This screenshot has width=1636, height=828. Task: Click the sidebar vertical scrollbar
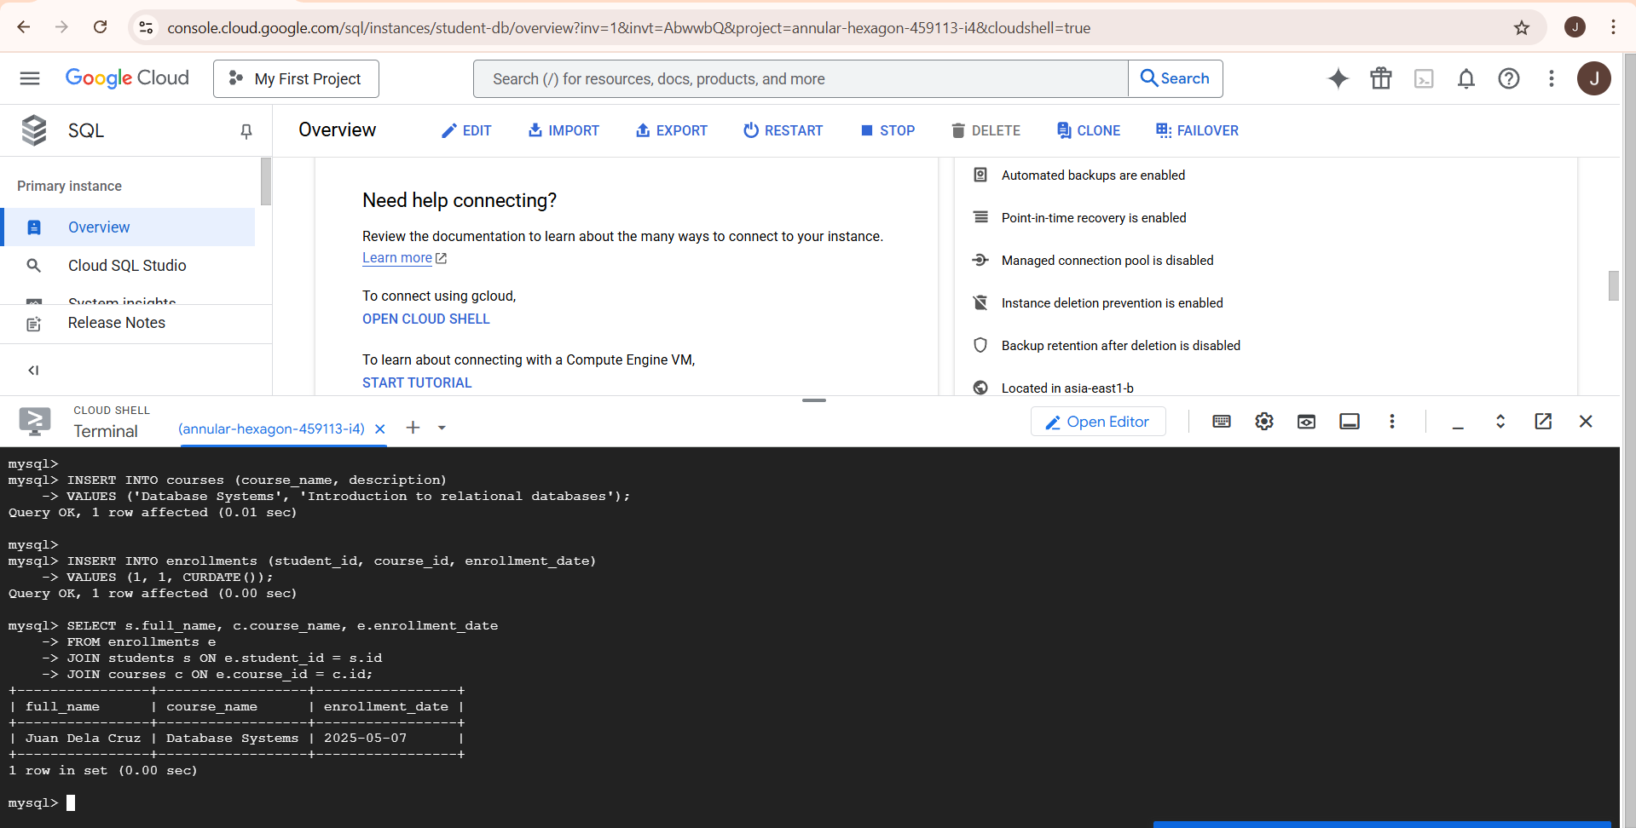265,181
